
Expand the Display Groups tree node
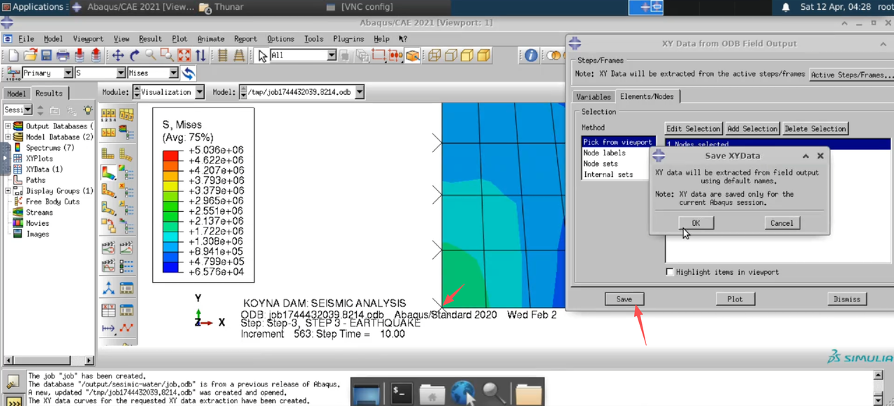pyautogui.click(x=8, y=191)
